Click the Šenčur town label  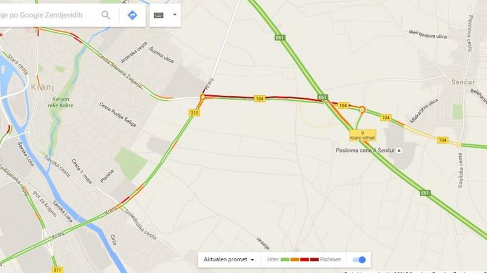click(x=463, y=82)
